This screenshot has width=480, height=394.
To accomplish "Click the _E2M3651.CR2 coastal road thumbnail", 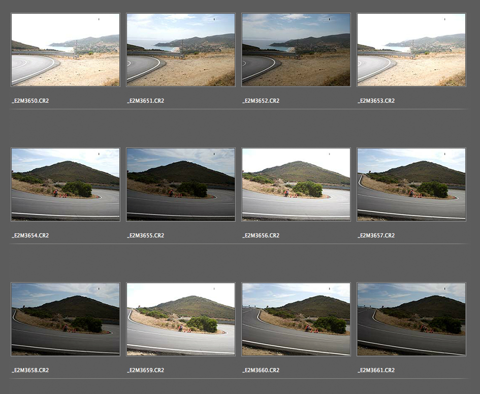I will click(x=181, y=50).
